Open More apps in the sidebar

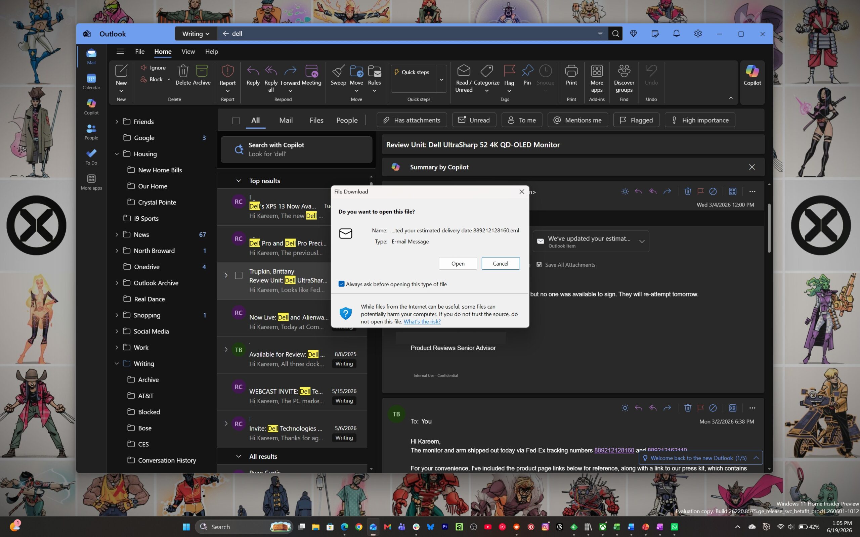click(91, 182)
